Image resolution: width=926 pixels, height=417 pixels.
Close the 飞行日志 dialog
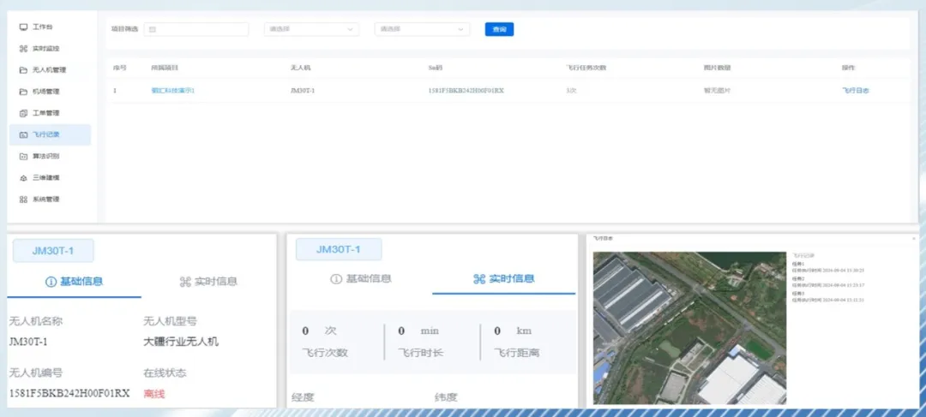pyautogui.click(x=914, y=238)
